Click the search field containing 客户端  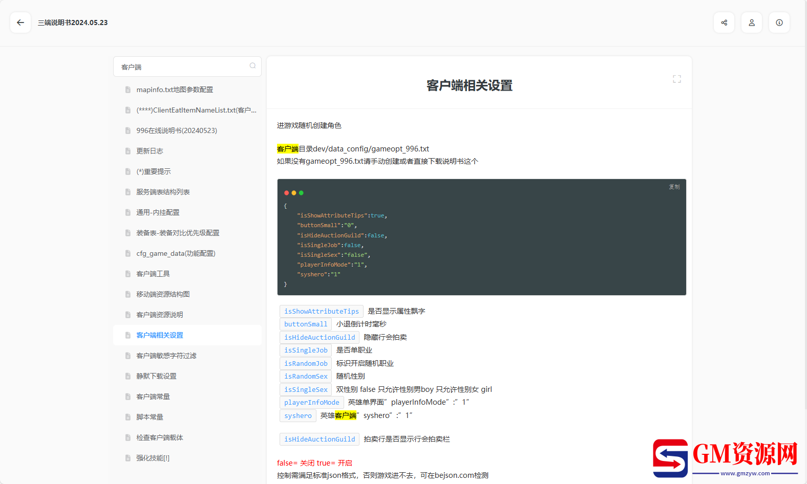click(x=187, y=67)
